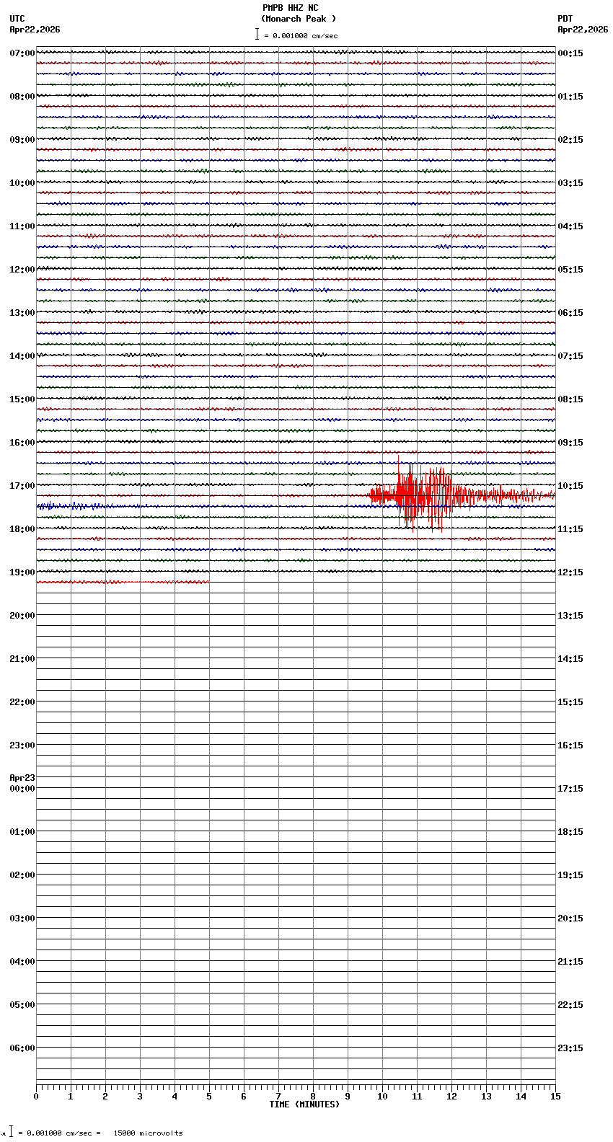The height and width of the screenshot is (1142, 613).
Task: Click the station title PMPB HHZ NC
Action: pos(290,8)
